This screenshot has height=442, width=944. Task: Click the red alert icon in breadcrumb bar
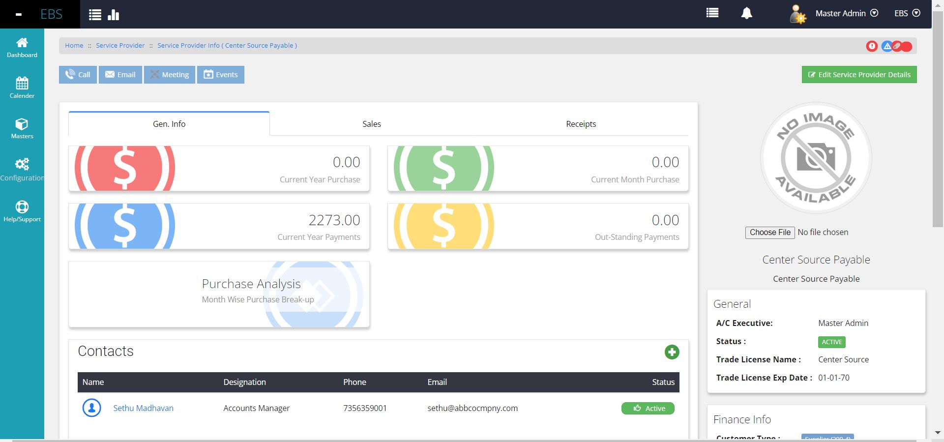(x=872, y=46)
